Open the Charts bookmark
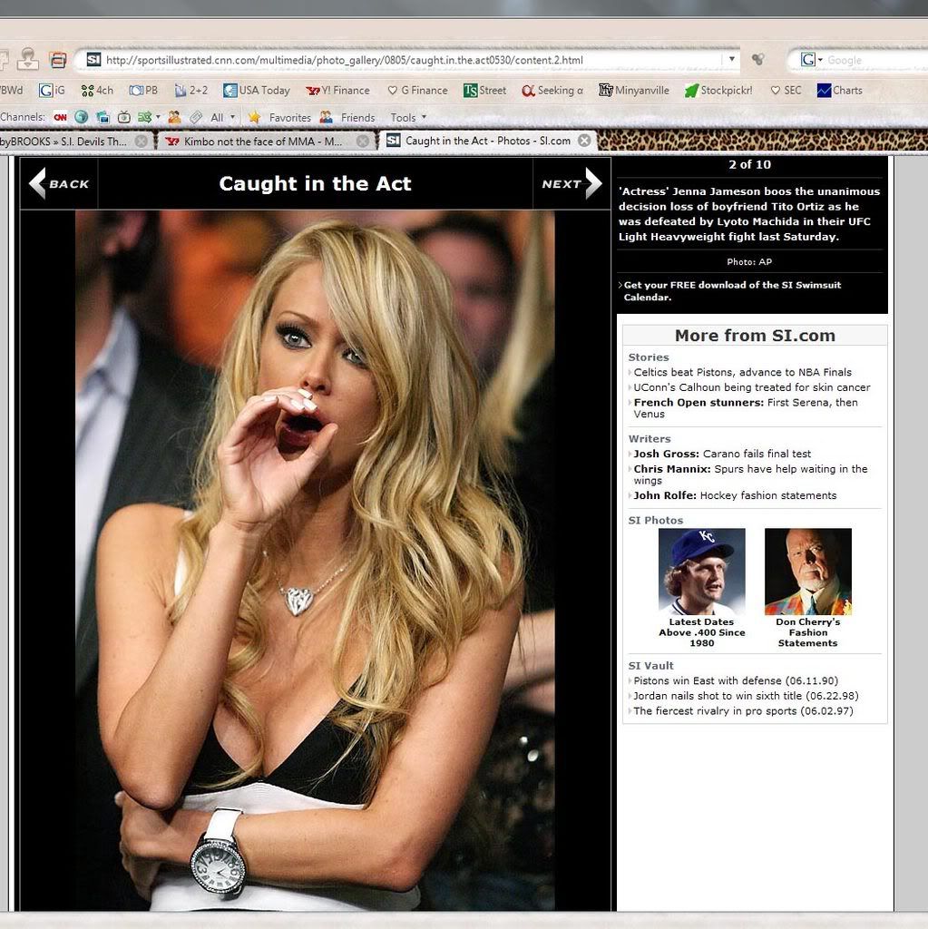928x929 pixels. [x=839, y=91]
